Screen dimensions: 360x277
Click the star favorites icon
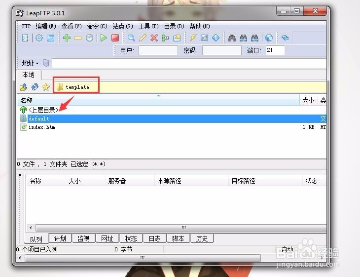point(46,87)
